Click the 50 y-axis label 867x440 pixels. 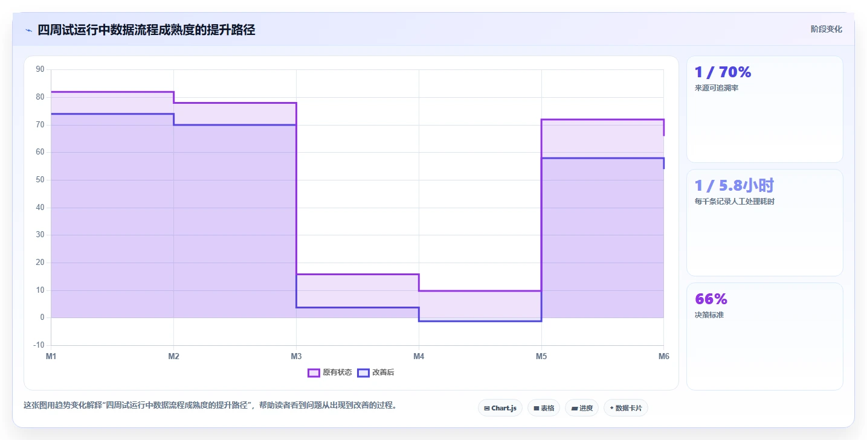coord(40,180)
